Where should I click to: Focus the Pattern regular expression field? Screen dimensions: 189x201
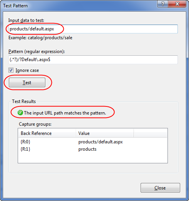click(x=93, y=60)
